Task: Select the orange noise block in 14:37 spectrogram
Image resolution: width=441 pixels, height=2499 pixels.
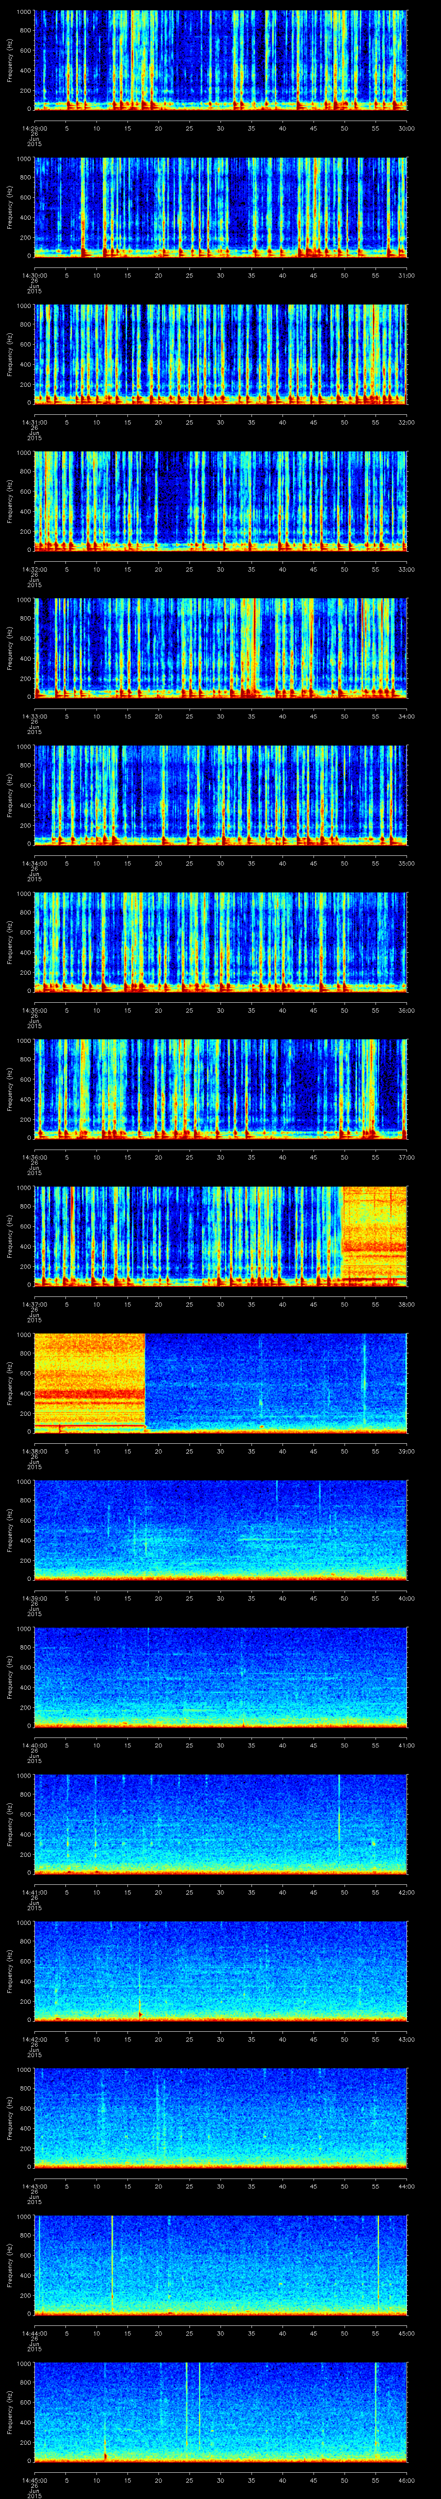Action: click(374, 1234)
